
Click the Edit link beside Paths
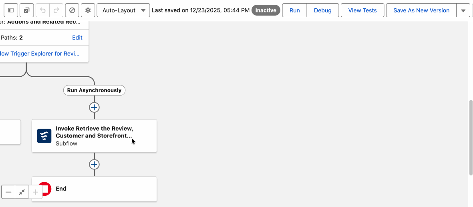tap(77, 38)
